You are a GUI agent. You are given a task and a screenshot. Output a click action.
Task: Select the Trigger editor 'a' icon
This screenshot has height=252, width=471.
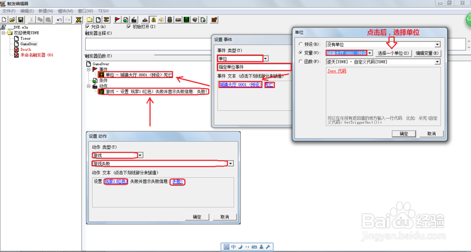(153, 20)
